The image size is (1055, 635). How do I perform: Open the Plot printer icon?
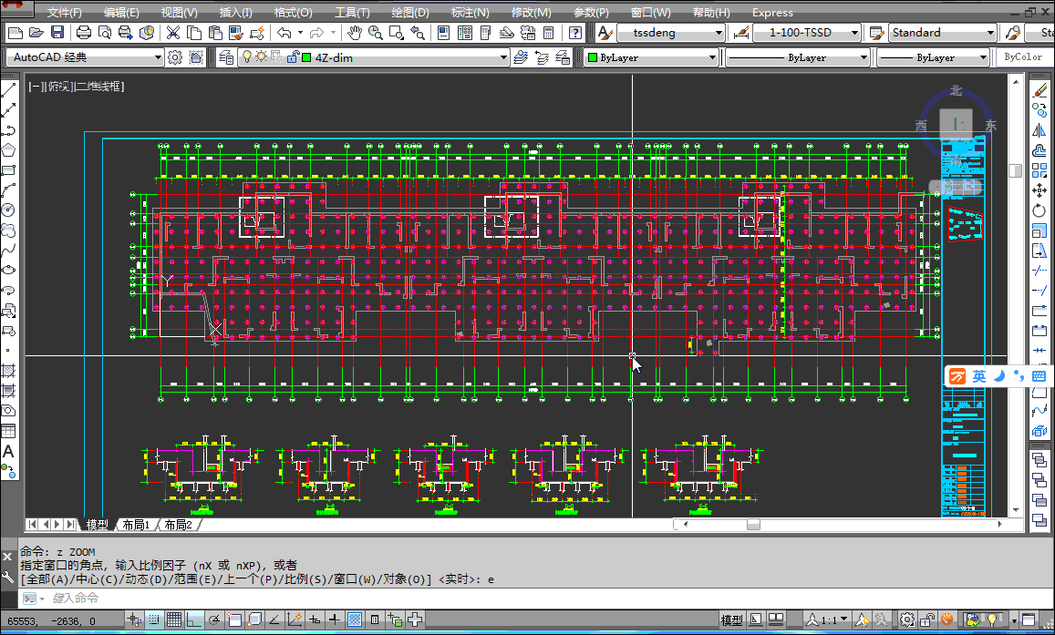(83, 32)
